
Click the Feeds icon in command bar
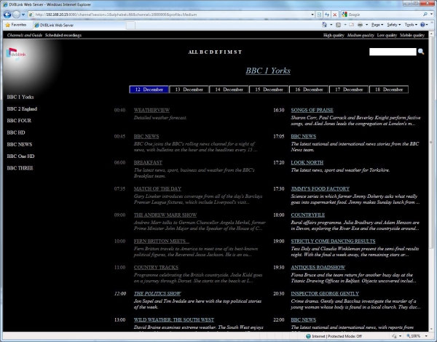pos(339,25)
